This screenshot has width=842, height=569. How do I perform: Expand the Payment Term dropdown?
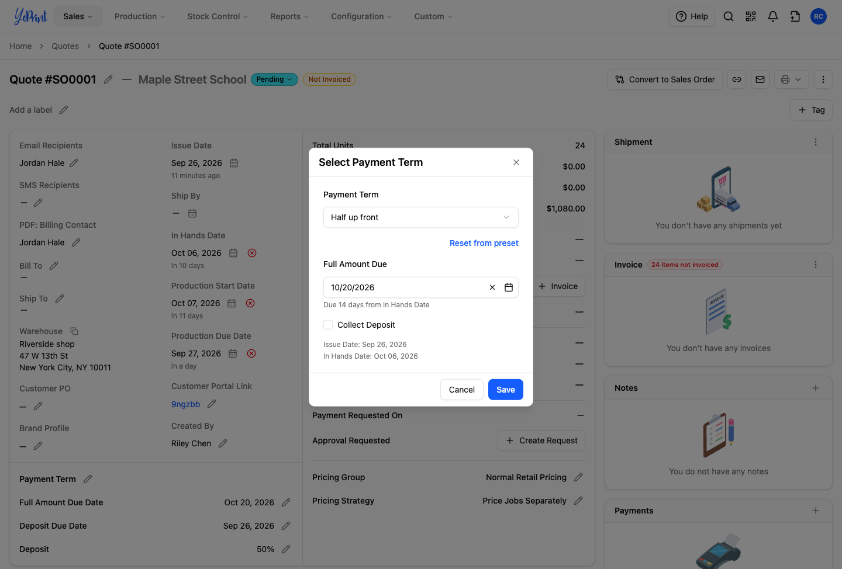421,217
